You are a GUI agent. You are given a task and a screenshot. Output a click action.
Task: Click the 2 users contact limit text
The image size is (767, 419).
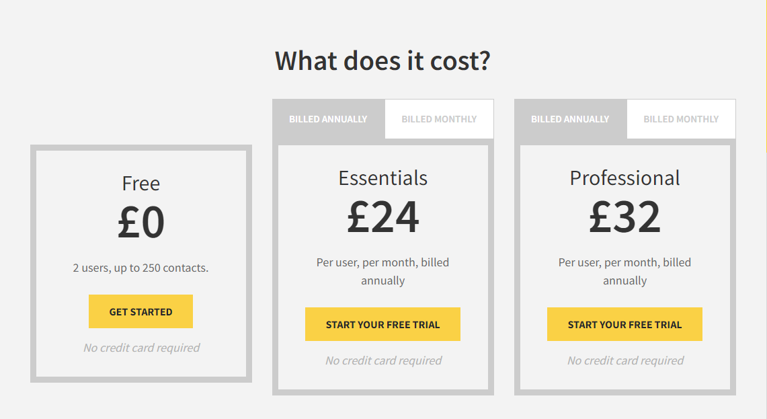tap(140, 267)
